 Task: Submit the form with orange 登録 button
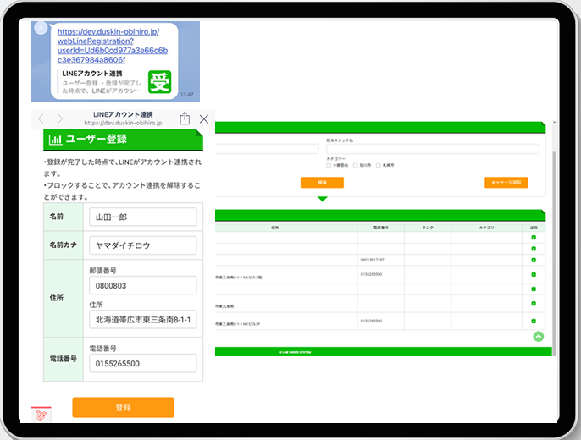[x=123, y=408]
